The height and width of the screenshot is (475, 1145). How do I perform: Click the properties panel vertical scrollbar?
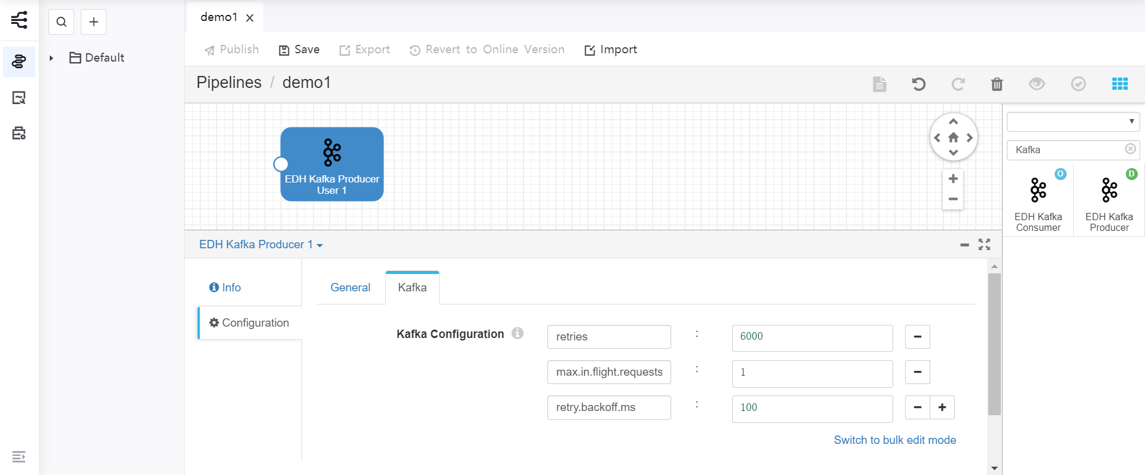point(994,344)
